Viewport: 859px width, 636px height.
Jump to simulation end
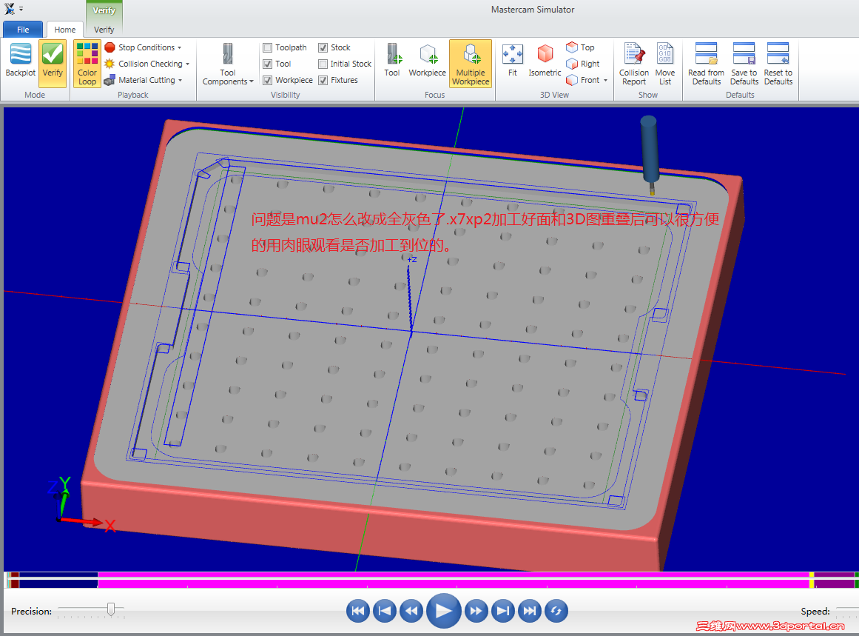tap(530, 611)
